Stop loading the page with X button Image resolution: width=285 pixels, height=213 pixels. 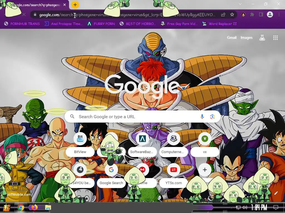[24, 14]
